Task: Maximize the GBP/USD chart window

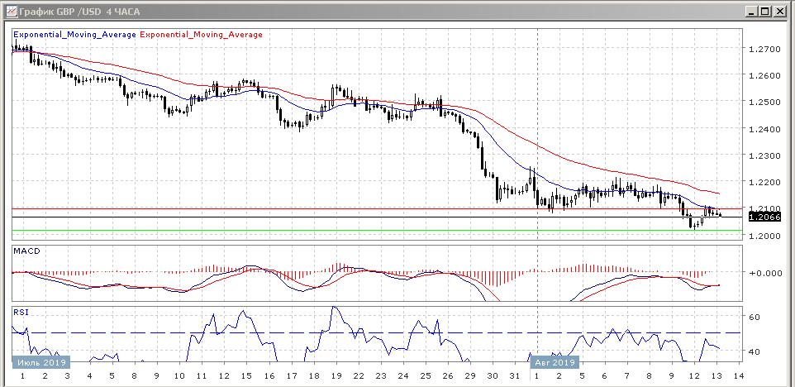Action: (764, 11)
